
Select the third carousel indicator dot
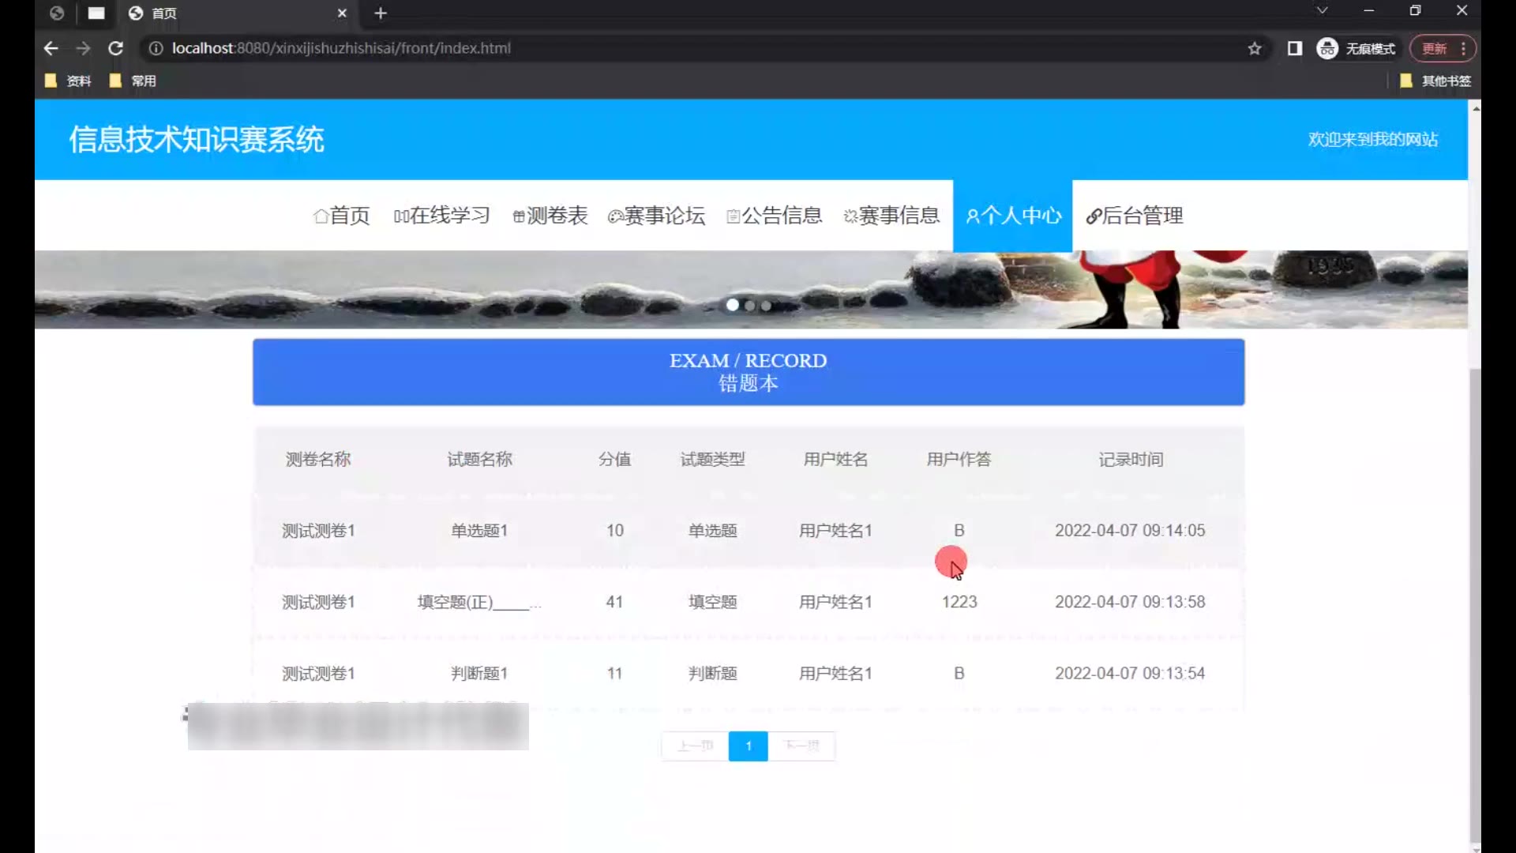pos(766,306)
